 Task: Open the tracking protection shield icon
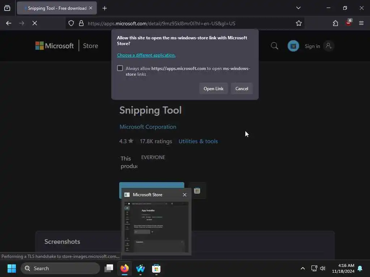pos(71,23)
